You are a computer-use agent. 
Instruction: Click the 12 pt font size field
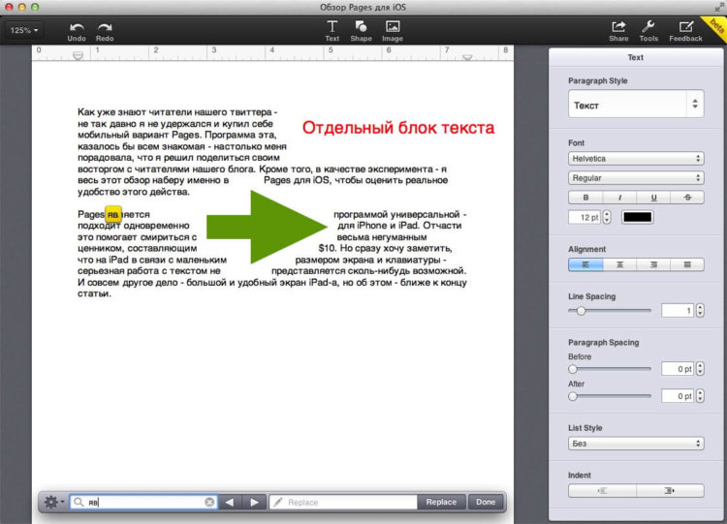point(585,217)
